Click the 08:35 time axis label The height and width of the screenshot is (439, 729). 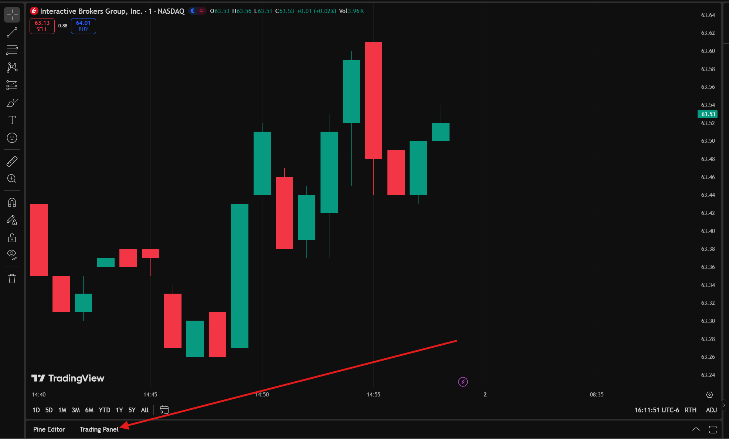(x=597, y=395)
